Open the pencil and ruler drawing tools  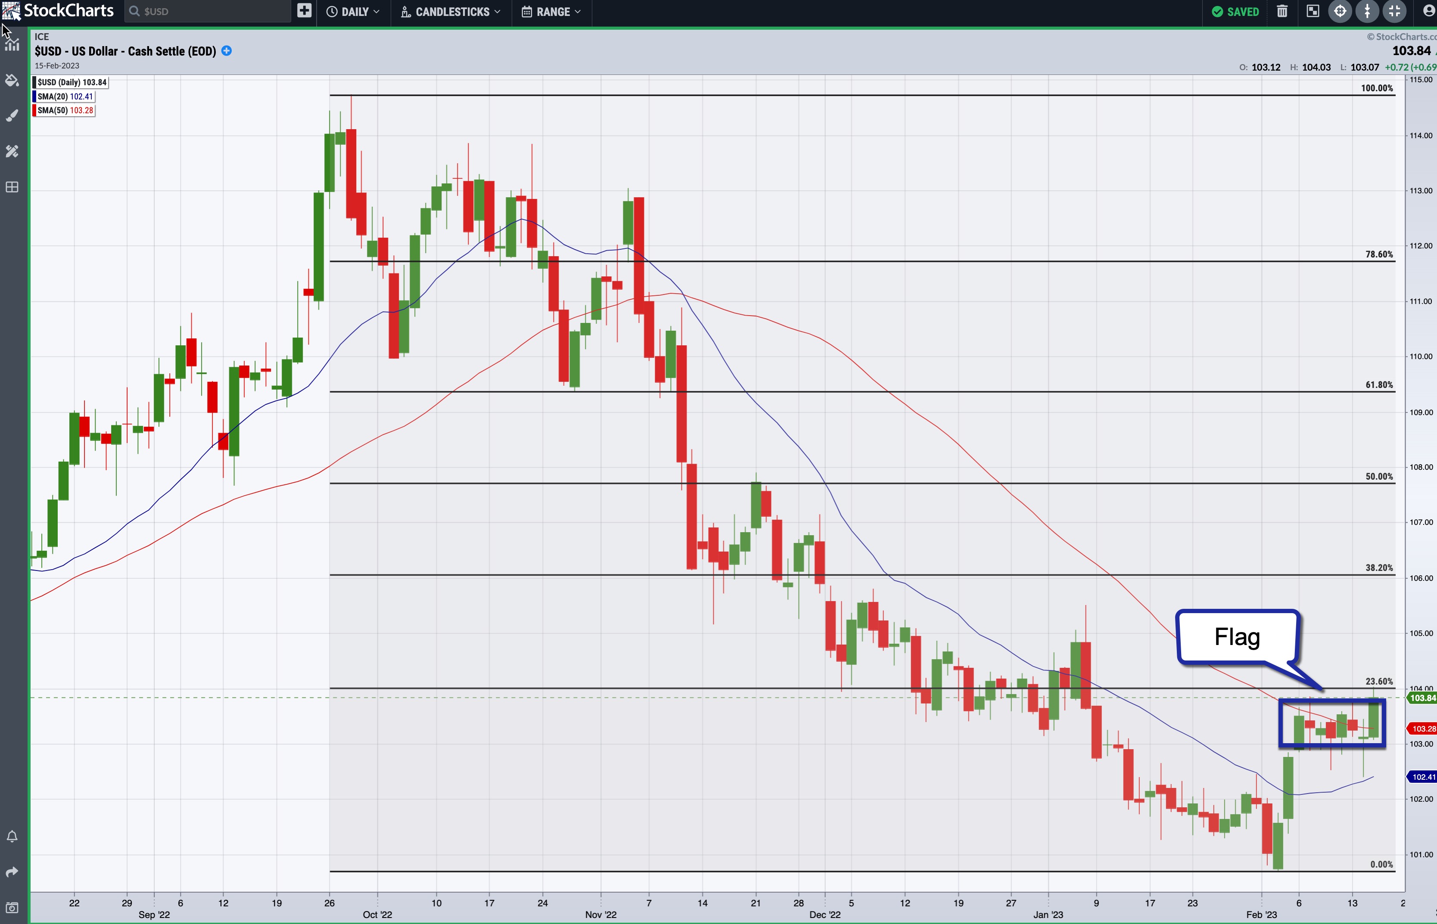(12, 151)
